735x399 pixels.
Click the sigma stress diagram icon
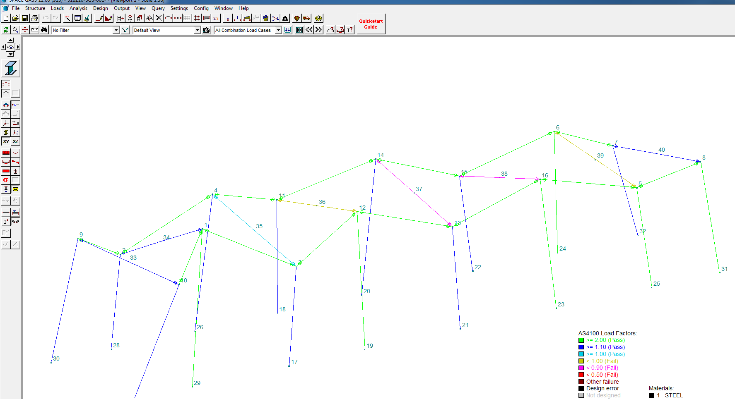[6, 180]
